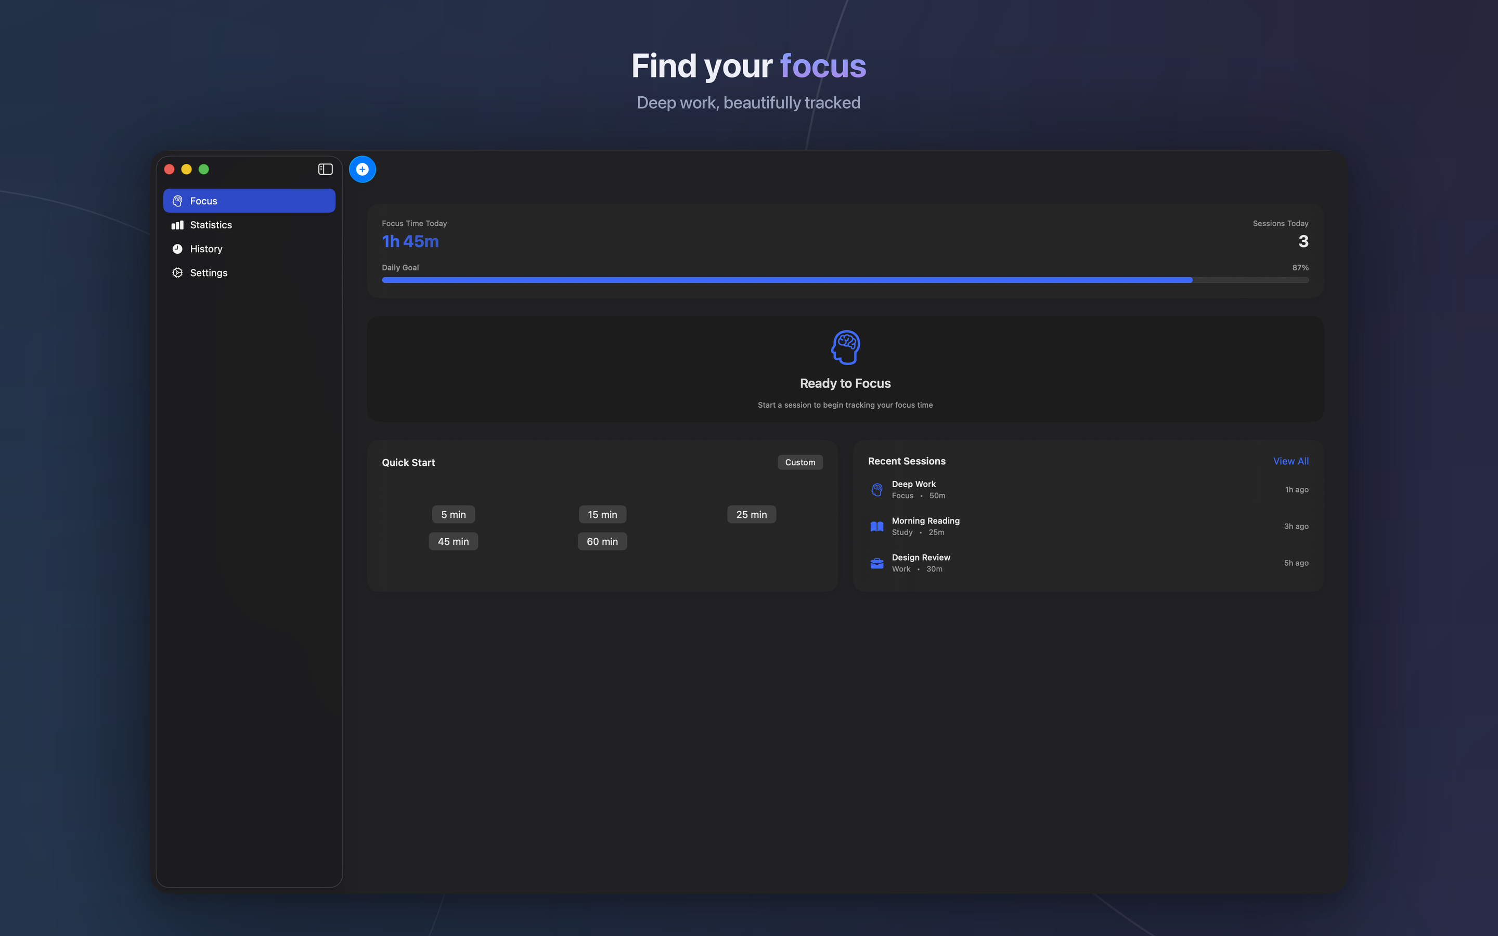
Task: Click the Statistics bar chart icon
Action: tap(178, 225)
